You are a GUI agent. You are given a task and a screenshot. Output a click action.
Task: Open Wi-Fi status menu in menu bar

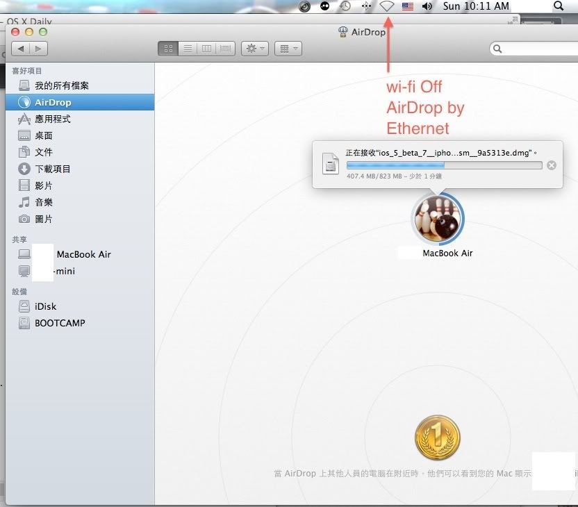pos(387,6)
